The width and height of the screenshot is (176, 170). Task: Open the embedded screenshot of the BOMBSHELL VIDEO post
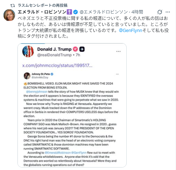[71, 119]
